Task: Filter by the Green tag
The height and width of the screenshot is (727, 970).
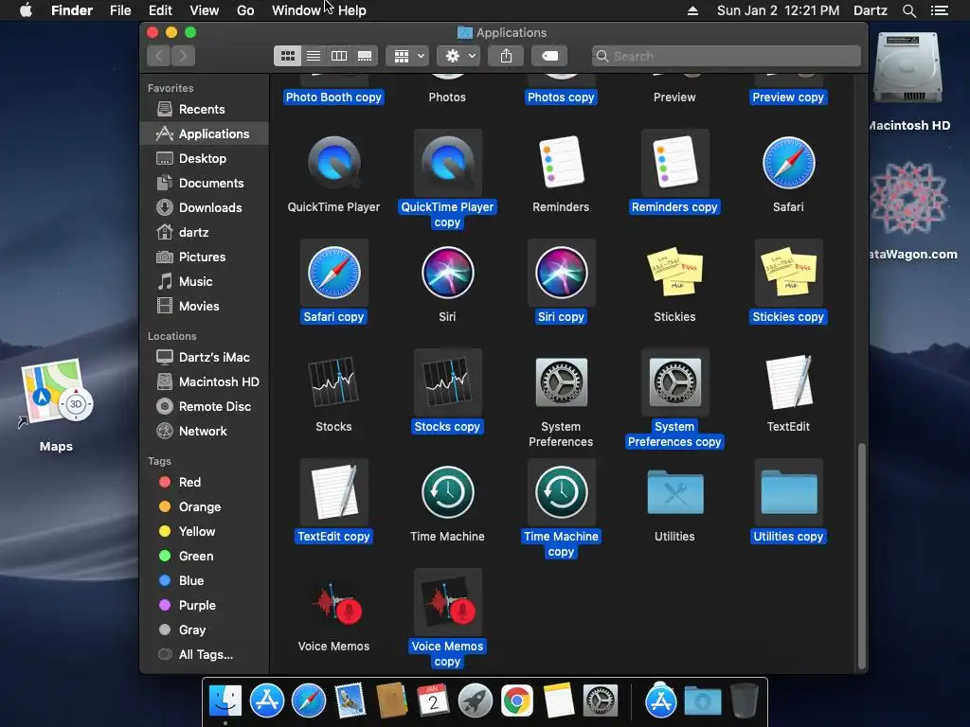Action: click(x=205, y=556)
